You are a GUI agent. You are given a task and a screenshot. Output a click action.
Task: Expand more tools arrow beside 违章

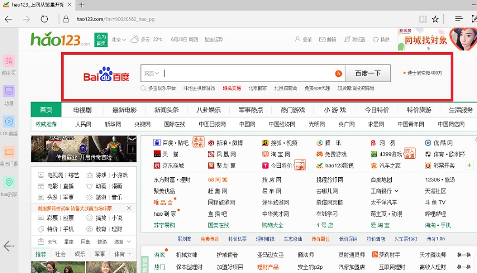[129, 241]
